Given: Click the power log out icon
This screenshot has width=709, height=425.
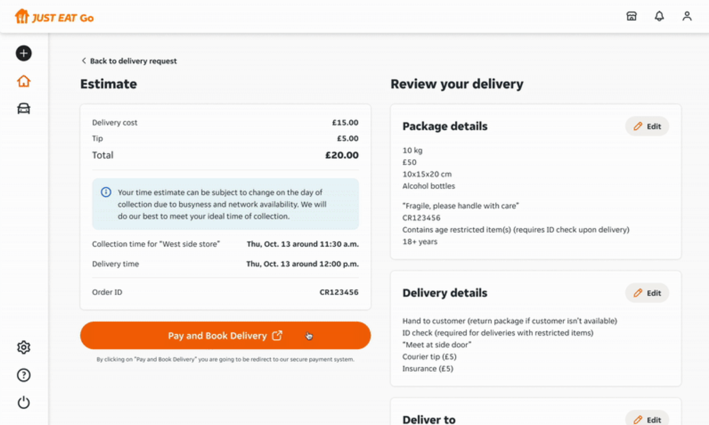Looking at the screenshot, I should 24,402.
